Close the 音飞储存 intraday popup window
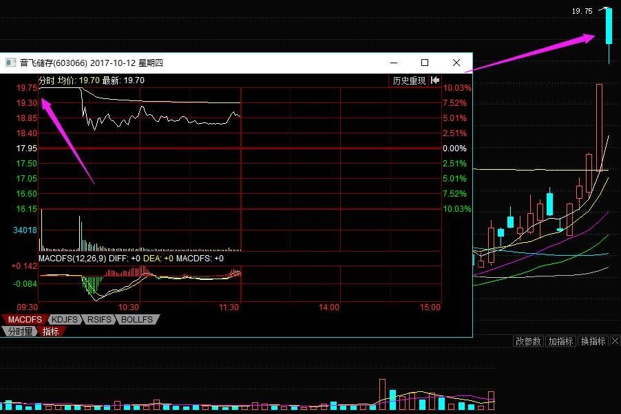Screen dimensions: 621x414 point(456,63)
